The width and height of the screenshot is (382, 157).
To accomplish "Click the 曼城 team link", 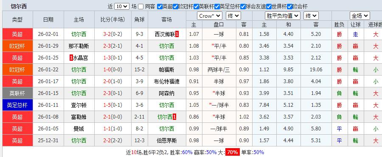I will point(79,129).
